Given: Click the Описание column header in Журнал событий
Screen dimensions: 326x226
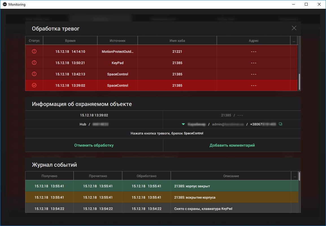Looking at the screenshot, I should click(x=231, y=175).
